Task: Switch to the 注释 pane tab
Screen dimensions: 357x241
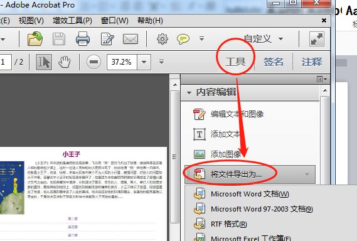Action: coord(312,62)
